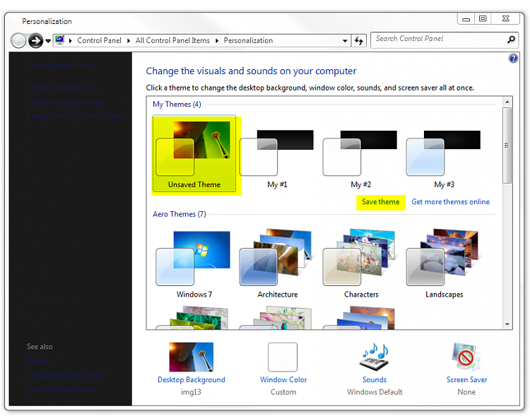Minimize the Personalization window
530x416 pixels.
click(x=466, y=19)
